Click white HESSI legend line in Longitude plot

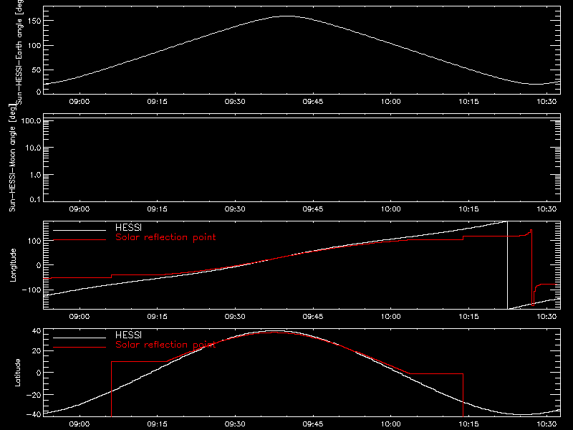(x=80, y=230)
